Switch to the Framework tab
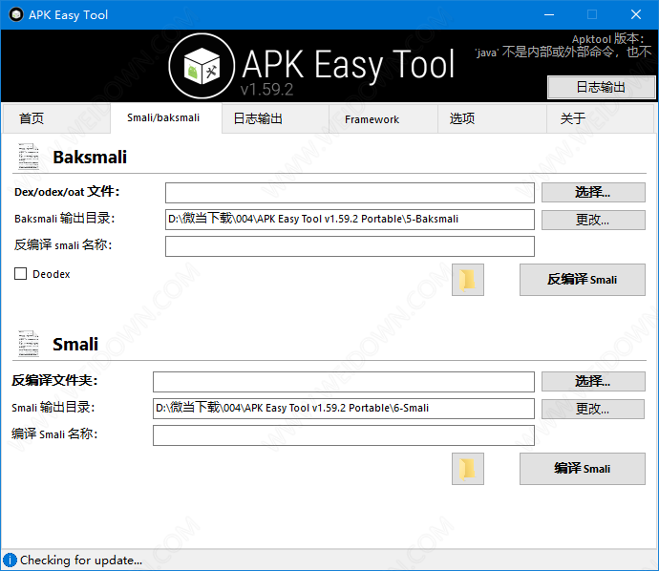 click(383, 119)
